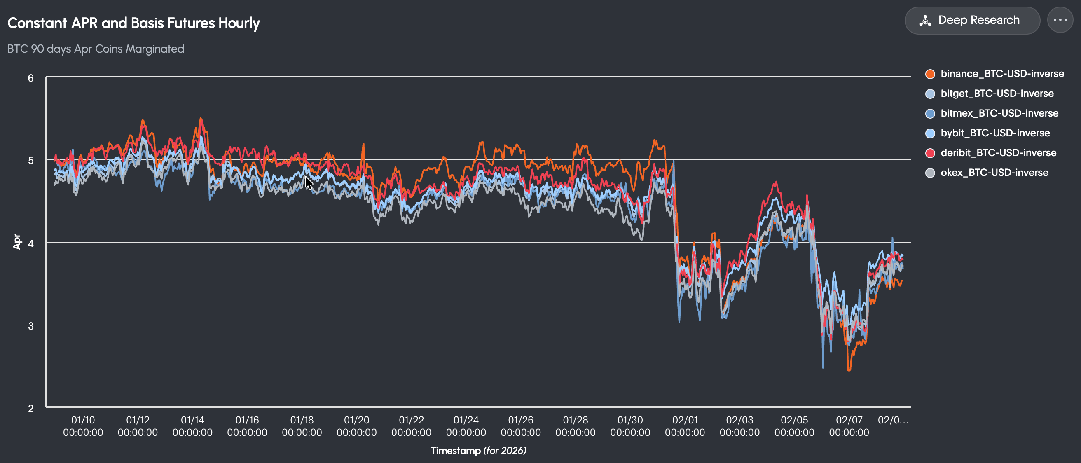Open the three-dots more options menu
The image size is (1081, 463).
tap(1060, 20)
